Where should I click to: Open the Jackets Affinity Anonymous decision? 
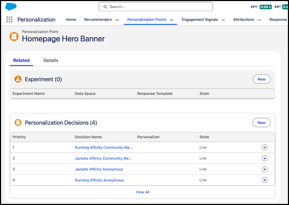coord(99,169)
